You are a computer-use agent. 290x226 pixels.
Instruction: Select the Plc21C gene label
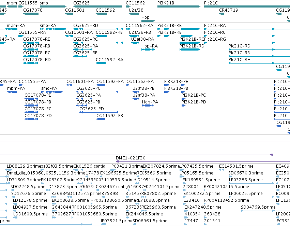(x=211, y=3)
